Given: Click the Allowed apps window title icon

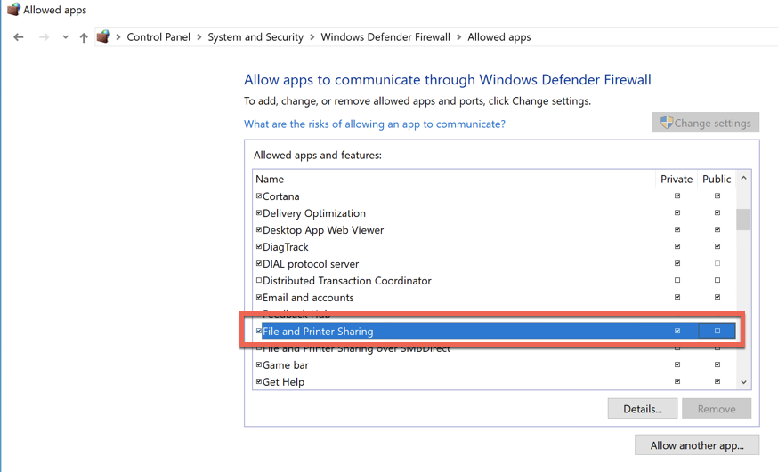Looking at the screenshot, I should coord(13,10).
